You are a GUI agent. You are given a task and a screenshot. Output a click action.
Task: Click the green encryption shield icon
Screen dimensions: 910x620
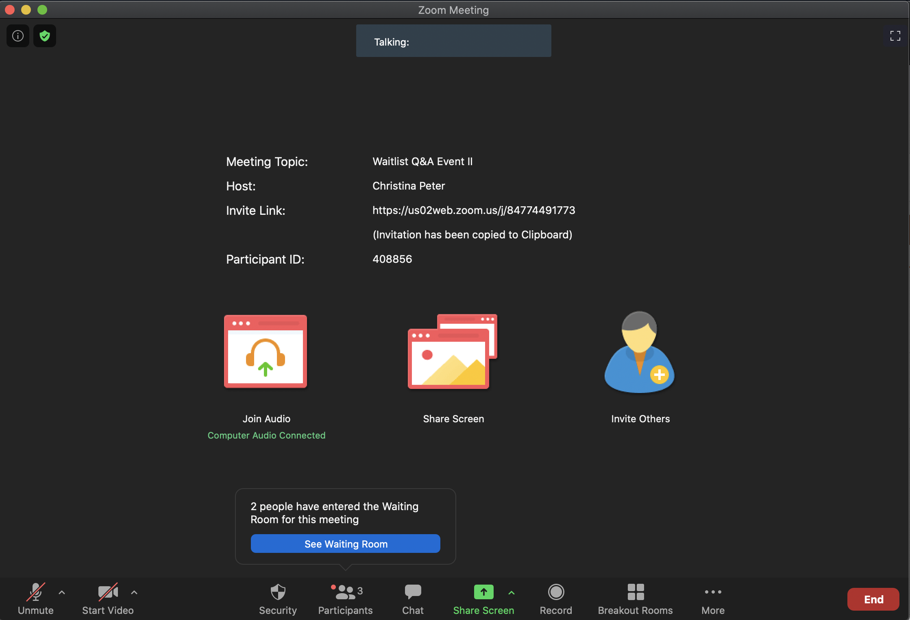[x=45, y=36]
